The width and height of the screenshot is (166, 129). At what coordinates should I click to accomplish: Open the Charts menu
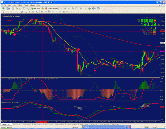pyautogui.click(x=20, y=5)
